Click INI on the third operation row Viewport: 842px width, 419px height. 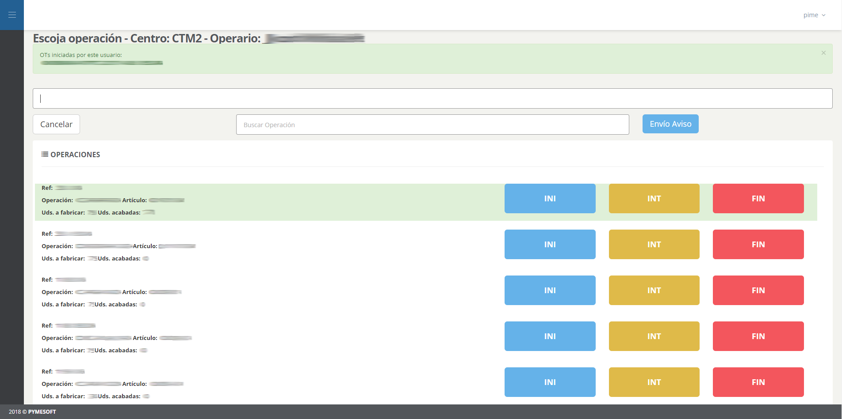click(x=550, y=291)
